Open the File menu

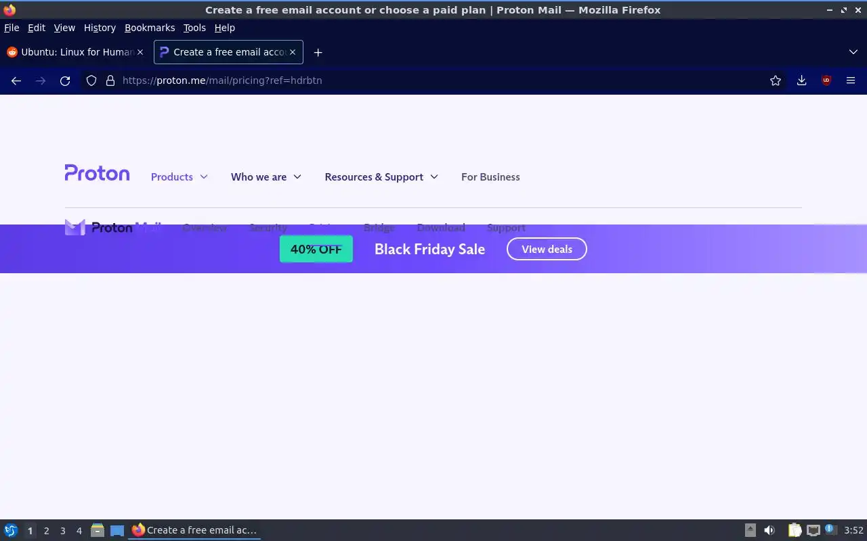[x=12, y=28]
